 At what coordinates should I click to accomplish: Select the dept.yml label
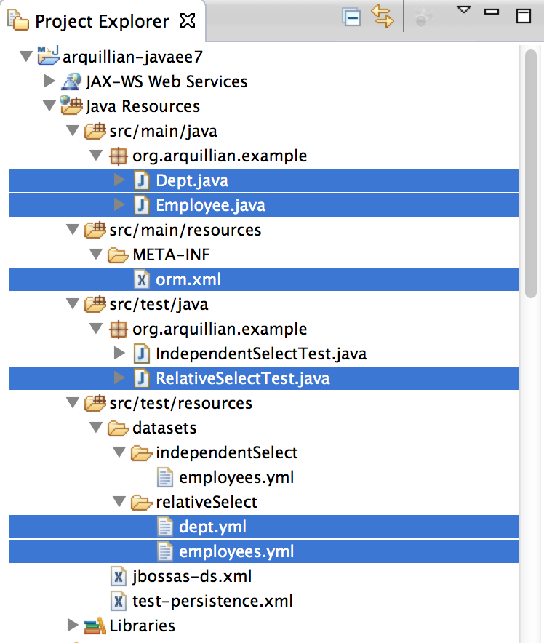tap(213, 527)
